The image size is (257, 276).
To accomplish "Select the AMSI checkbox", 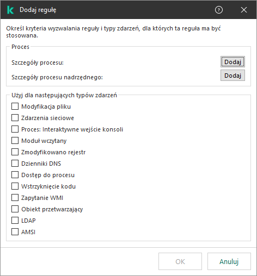I will [15, 232].
